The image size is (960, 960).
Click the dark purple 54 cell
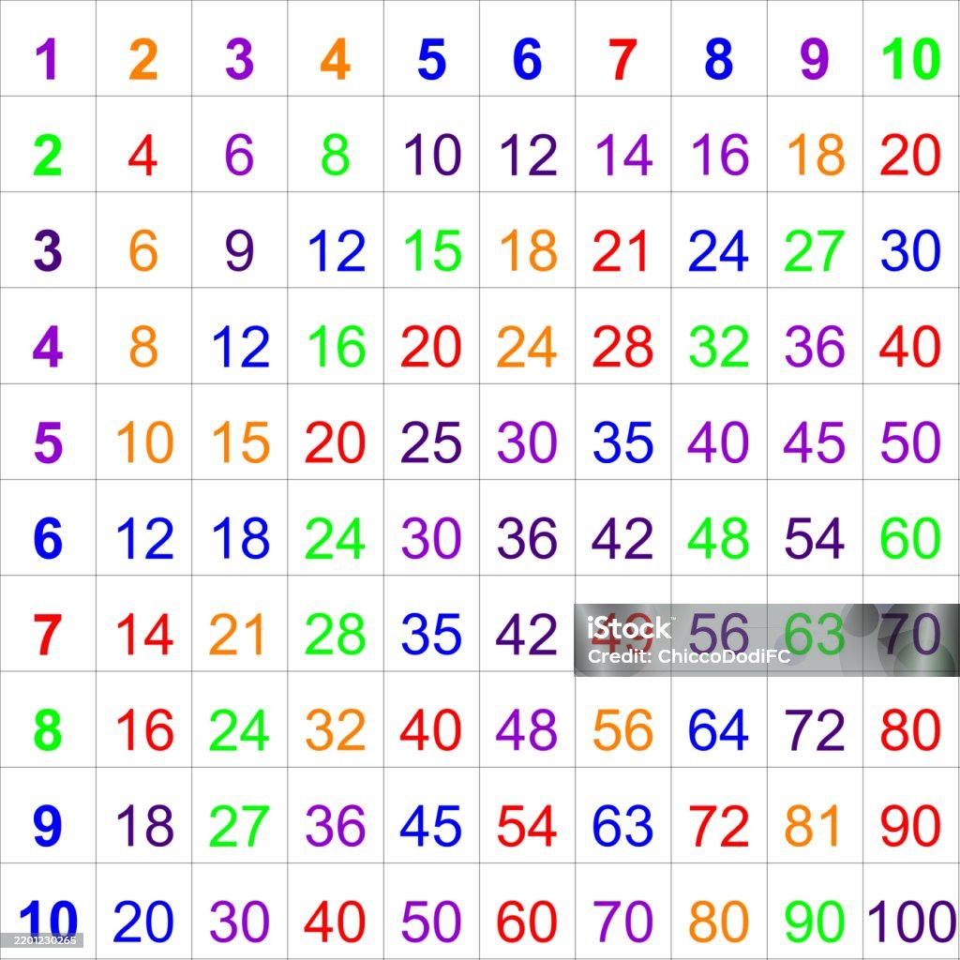[x=815, y=538]
